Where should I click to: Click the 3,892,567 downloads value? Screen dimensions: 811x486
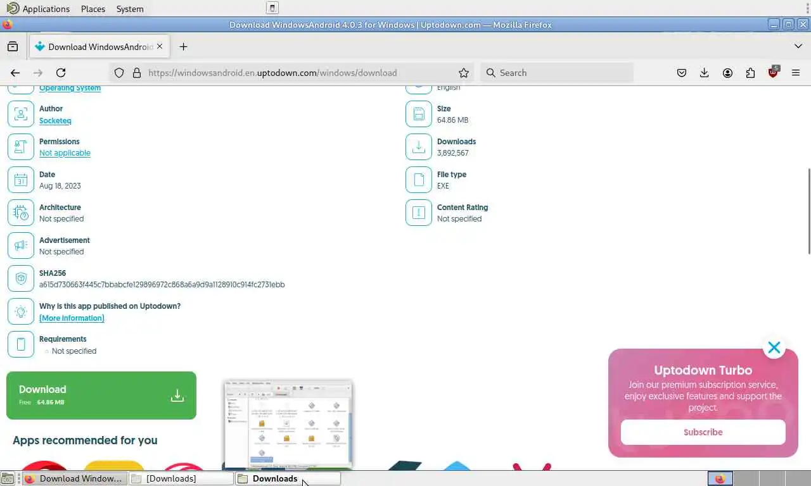coord(453,153)
